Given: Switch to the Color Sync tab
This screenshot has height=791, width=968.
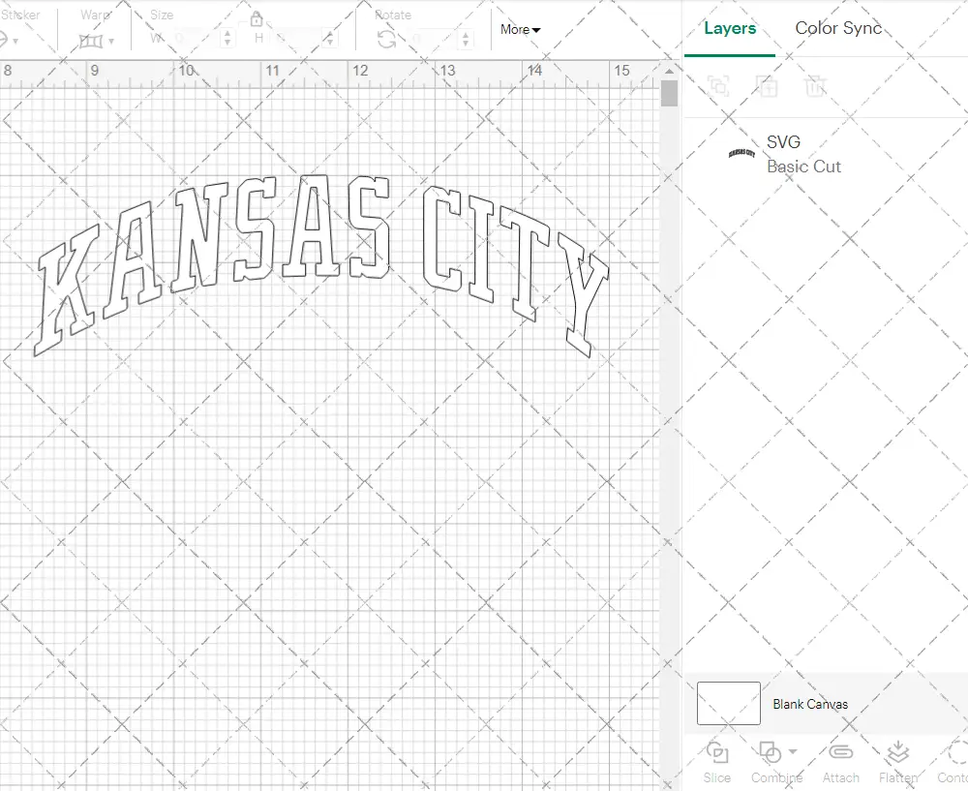Looking at the screenshot, I should 838,28.
